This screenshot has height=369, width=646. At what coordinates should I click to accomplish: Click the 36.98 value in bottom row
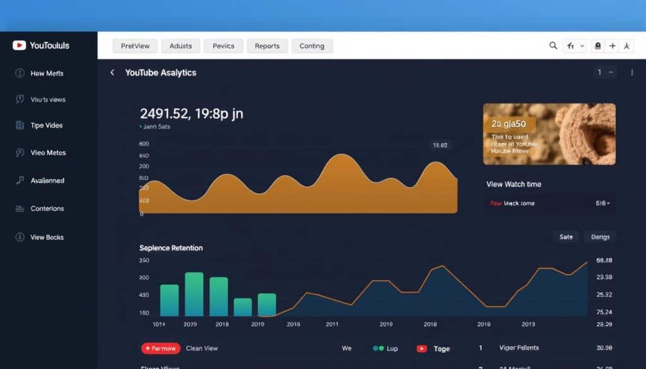[x=604, y=348]
